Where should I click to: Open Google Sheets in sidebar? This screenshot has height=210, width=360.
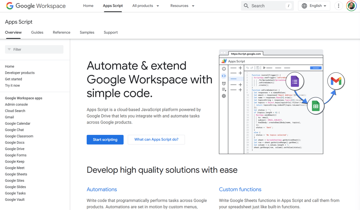pos(16,174)
